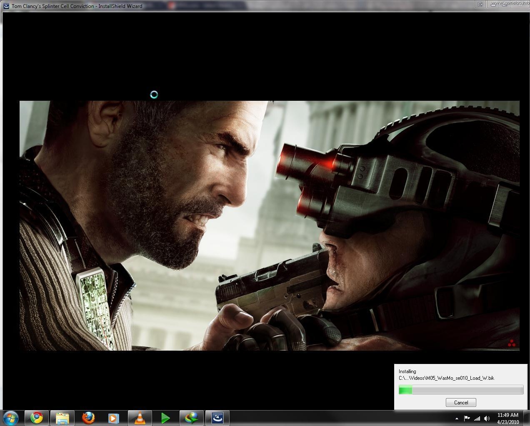Cancel the Splinter Cell installation
Screen dimensions: 530x426
(461, 402)
